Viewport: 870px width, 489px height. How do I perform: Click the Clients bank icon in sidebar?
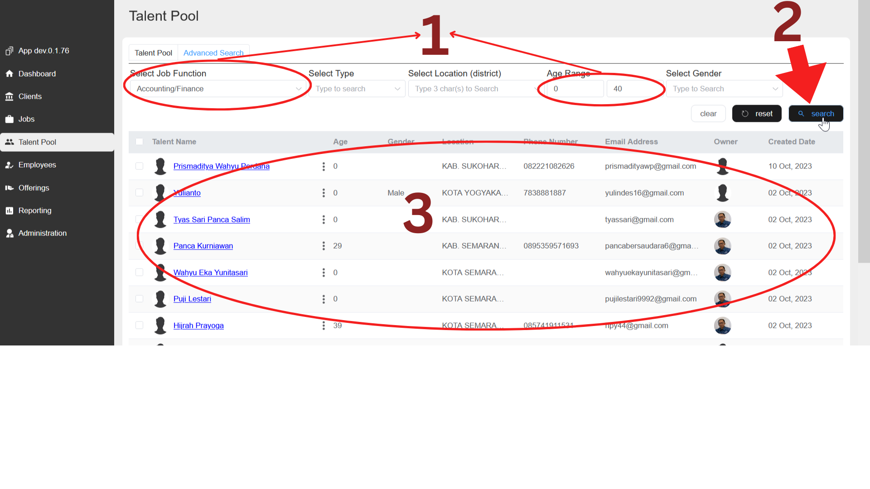coord(9,96)
